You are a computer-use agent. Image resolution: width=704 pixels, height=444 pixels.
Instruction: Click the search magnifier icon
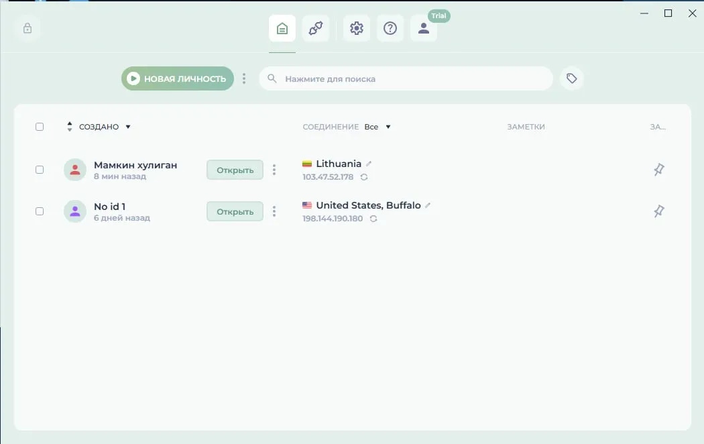pyautogui.click(x=272, y=78)
